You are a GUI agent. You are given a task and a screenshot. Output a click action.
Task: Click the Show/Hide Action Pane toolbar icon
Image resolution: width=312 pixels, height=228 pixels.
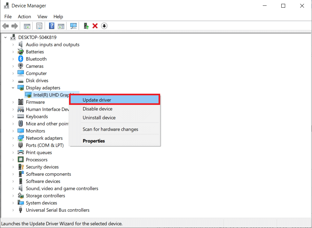point(61,26)
